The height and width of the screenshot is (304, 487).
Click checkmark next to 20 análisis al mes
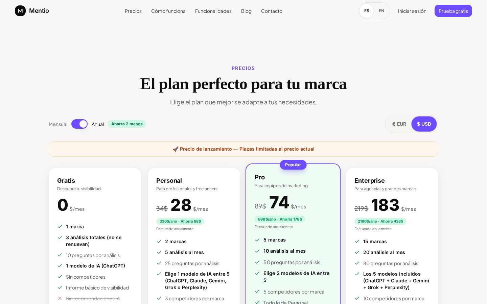click(x=357, y=252)
